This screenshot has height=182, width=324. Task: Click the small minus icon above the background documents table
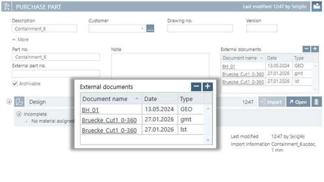coord(307,49)
